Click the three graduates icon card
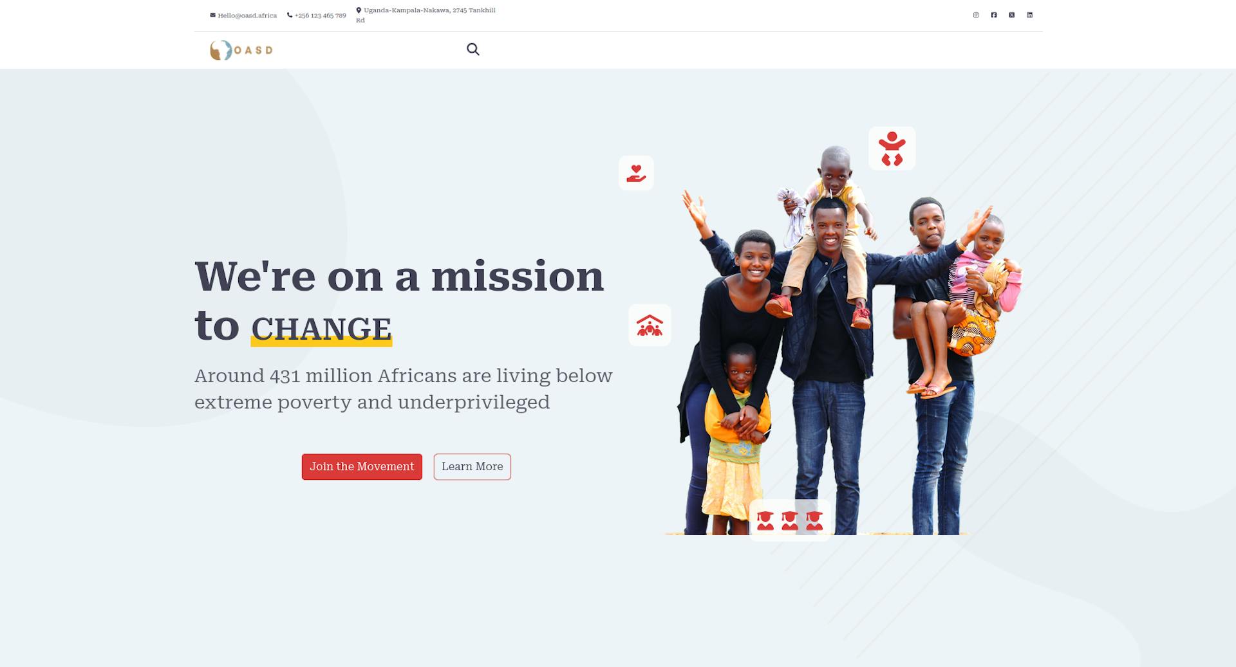The width and height of the screenshot is (1236, 667). tap(790, 520)
